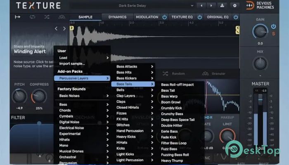Choose Import sample... menu entry
The image size is (289, 165).
click(82, 64)
